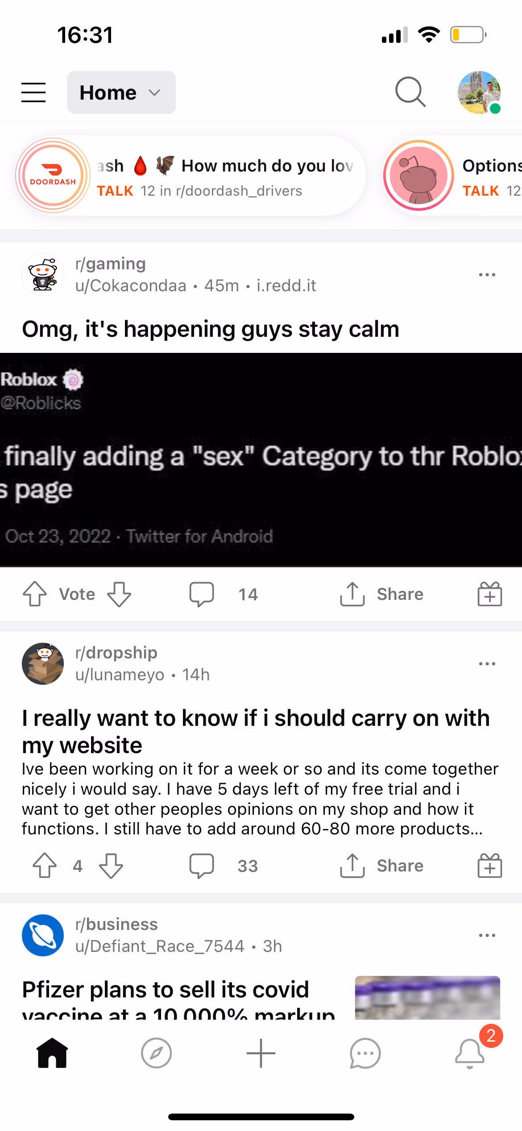Downvote the Roblox gaming post
The height and width of the screenshot is (1131, 522).
tap(119, 594)
